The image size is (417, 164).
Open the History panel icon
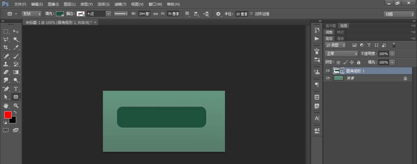click(317, 30)
